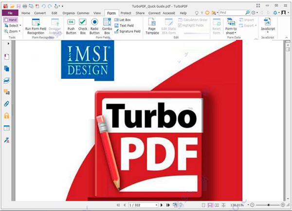
Task: Jump to the last page
Action: click(168, 205)
